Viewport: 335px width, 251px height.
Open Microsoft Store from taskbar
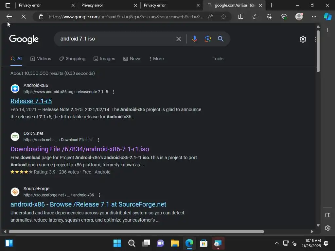point(203,243)
